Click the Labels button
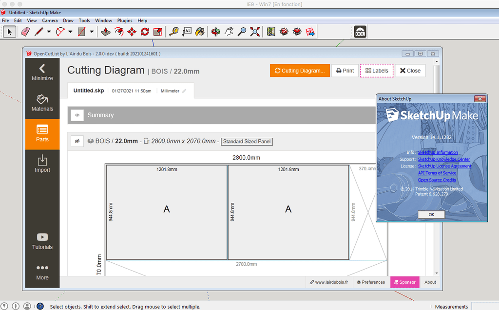The height and width of the screenshot is (310, 499). point(377,71)
